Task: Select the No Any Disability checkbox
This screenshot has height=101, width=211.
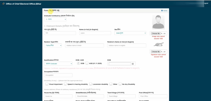Action: pyautogui.click(x=120, y=84)
